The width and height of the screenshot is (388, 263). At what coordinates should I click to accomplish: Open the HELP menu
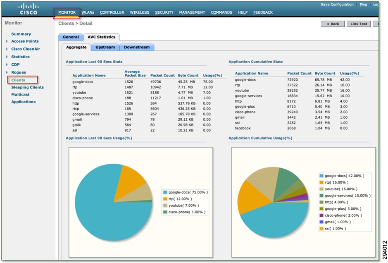click(243, 12)
